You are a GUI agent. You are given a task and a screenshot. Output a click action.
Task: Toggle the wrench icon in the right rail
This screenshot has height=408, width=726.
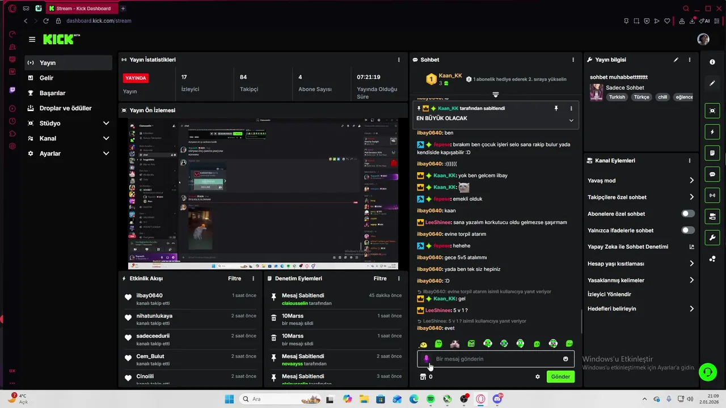pos(712,237)
